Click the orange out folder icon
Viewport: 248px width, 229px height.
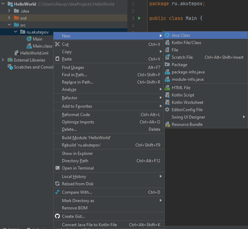(x=16, y=18)
